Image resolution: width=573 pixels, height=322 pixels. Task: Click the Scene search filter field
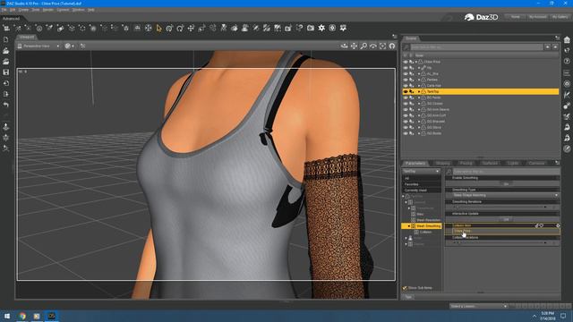[x=477, y=47]
